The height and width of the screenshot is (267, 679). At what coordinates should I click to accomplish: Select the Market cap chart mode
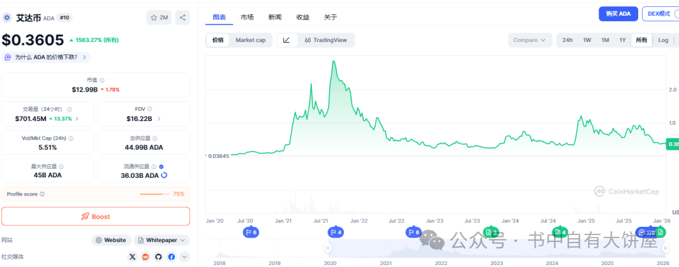(x=250, y=40)
